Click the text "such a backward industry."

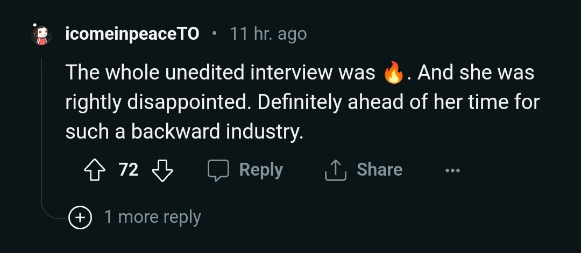[x=185, y=132]
